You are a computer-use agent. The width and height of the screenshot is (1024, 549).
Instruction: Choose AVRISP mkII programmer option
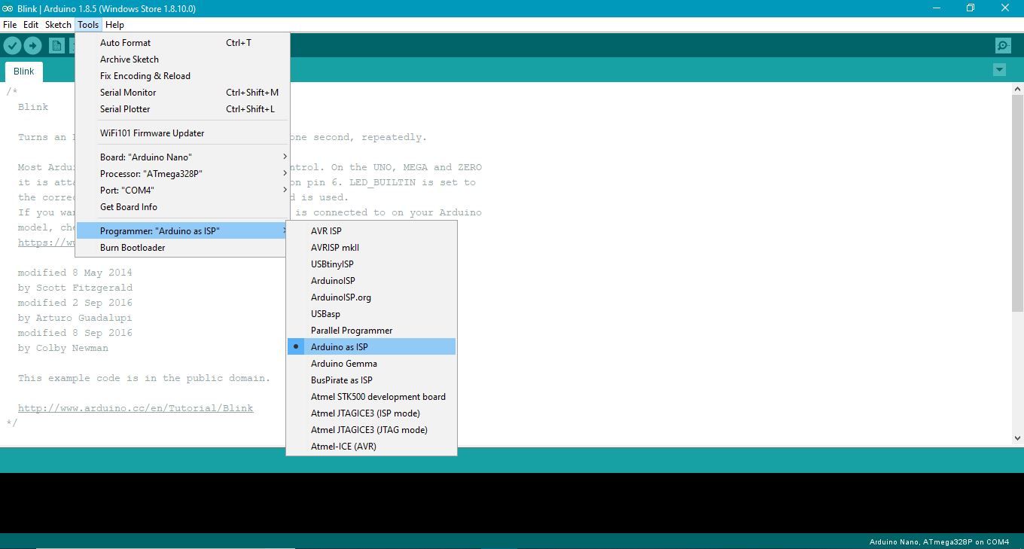[x=334, y=247]
